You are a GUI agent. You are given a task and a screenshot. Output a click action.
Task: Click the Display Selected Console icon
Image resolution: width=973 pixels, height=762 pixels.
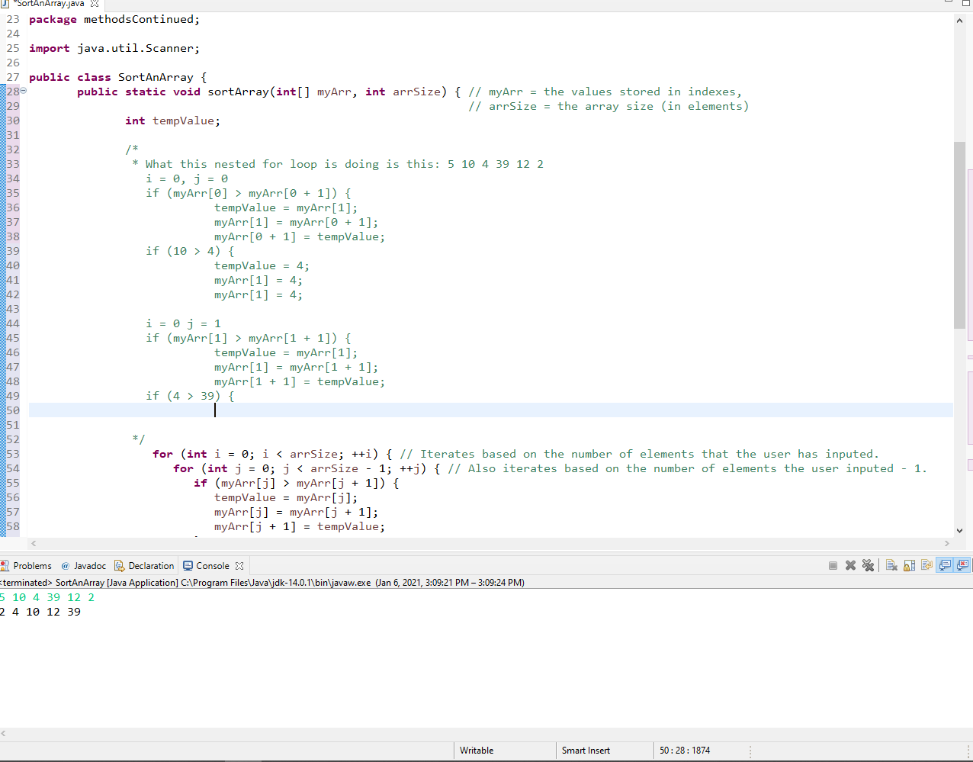(x=970, y=565)
